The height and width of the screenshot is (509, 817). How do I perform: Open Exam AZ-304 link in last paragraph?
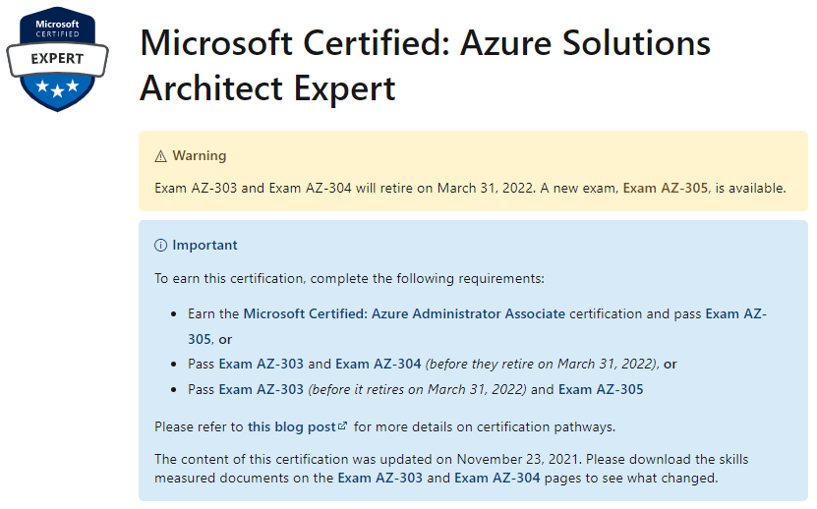[x=497, y=478]
